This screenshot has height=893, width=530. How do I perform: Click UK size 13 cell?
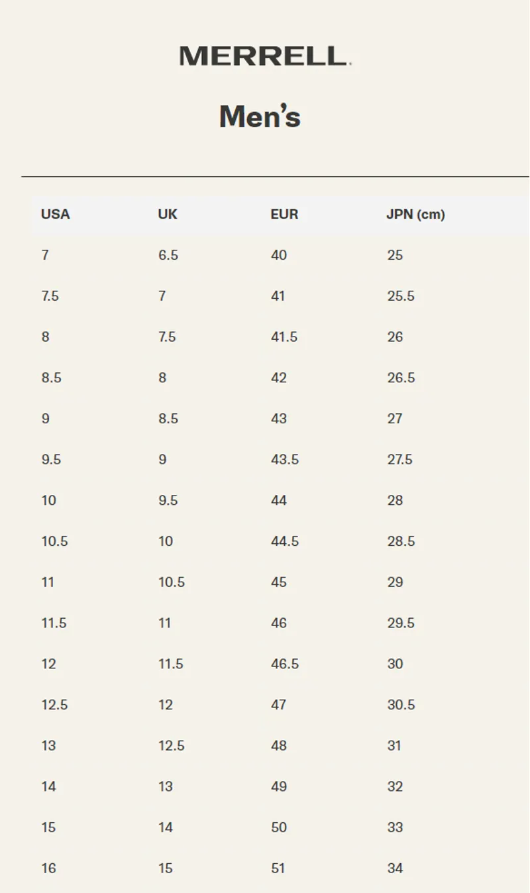point(165,786)
